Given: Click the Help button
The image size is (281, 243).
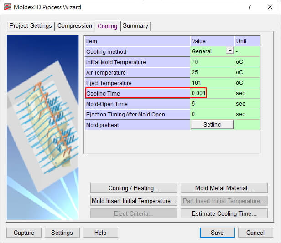Looking at the screenshot, I should [100, 233].
